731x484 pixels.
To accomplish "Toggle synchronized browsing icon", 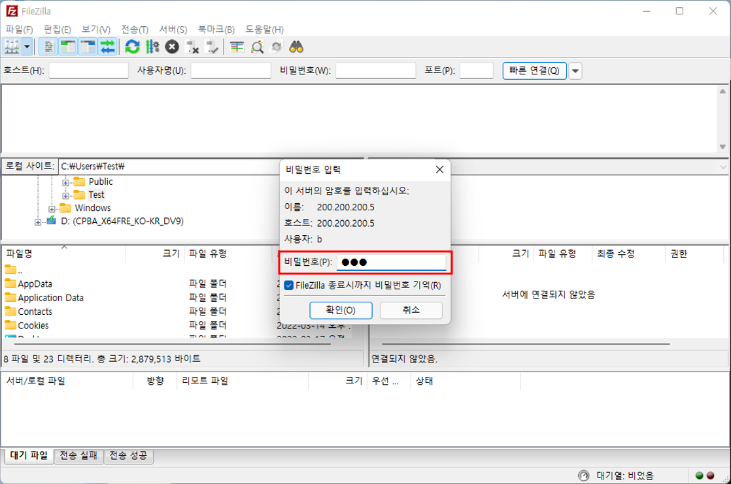I will (x=277, y=47).
